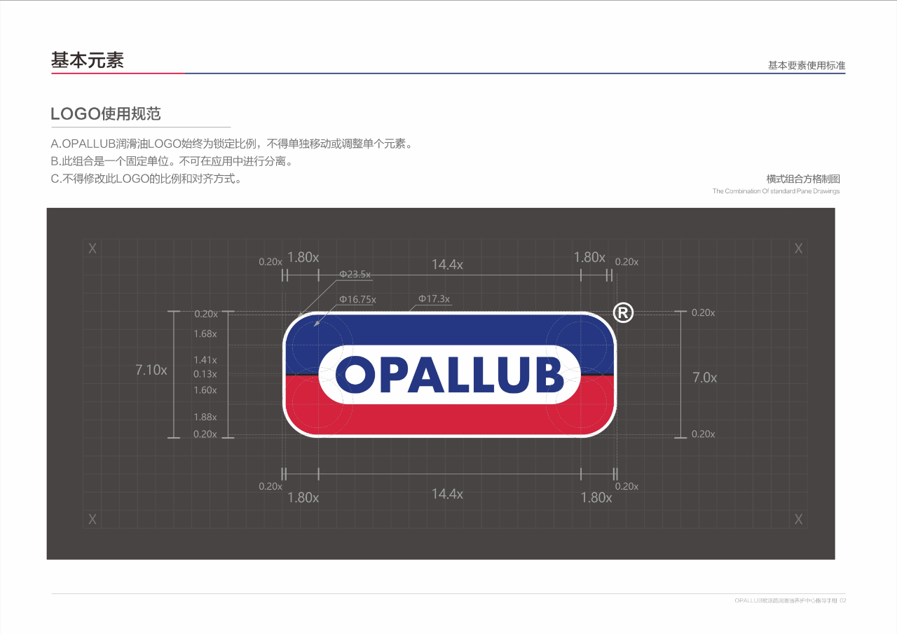Click the page footer manual title text
Image resolution: width=897 pixels, height=634 pixels.
790,600
